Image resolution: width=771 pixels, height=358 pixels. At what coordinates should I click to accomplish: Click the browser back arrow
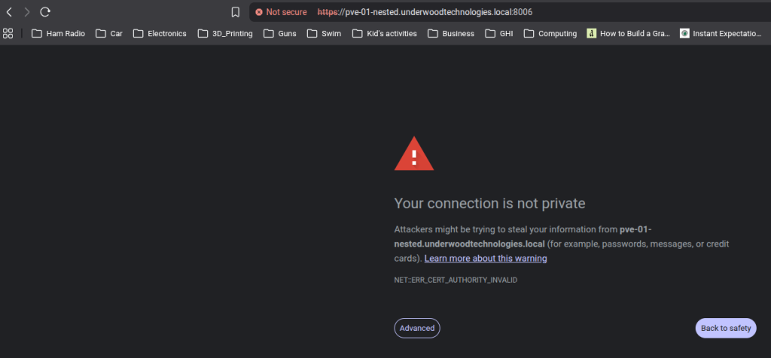click(9, 12)
